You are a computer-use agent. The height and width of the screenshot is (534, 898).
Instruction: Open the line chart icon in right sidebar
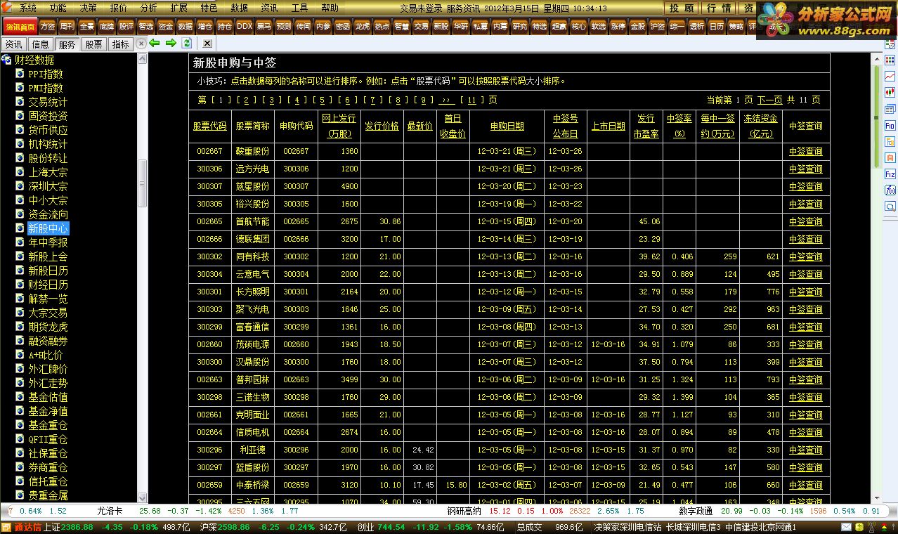point(890,77)
